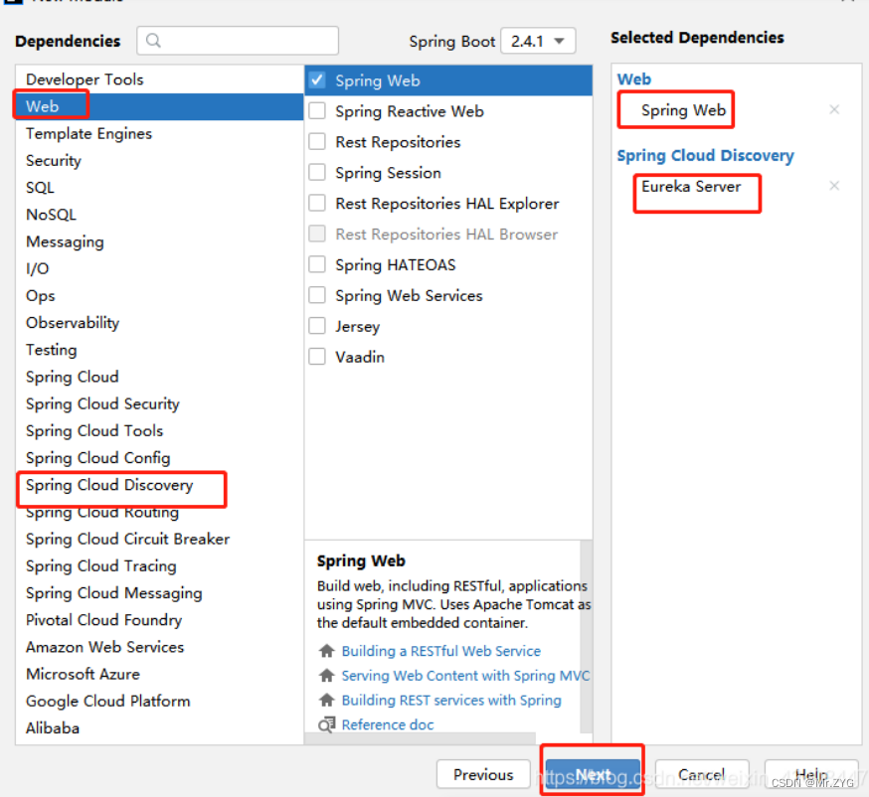Enable the Jersey dependency checkbox
Viewport: 869px width, 797px height.
point(317,326)
